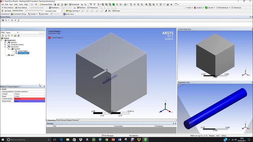The height and width of the screenshot is (142, 253).
Task: Close the Messages panel
Action: (176, 123)
